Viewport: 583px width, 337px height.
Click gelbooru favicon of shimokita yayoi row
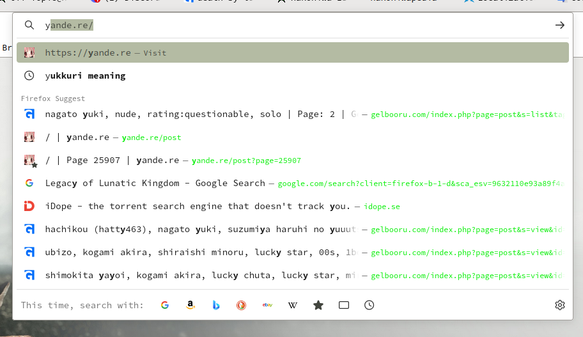(29, 275)
